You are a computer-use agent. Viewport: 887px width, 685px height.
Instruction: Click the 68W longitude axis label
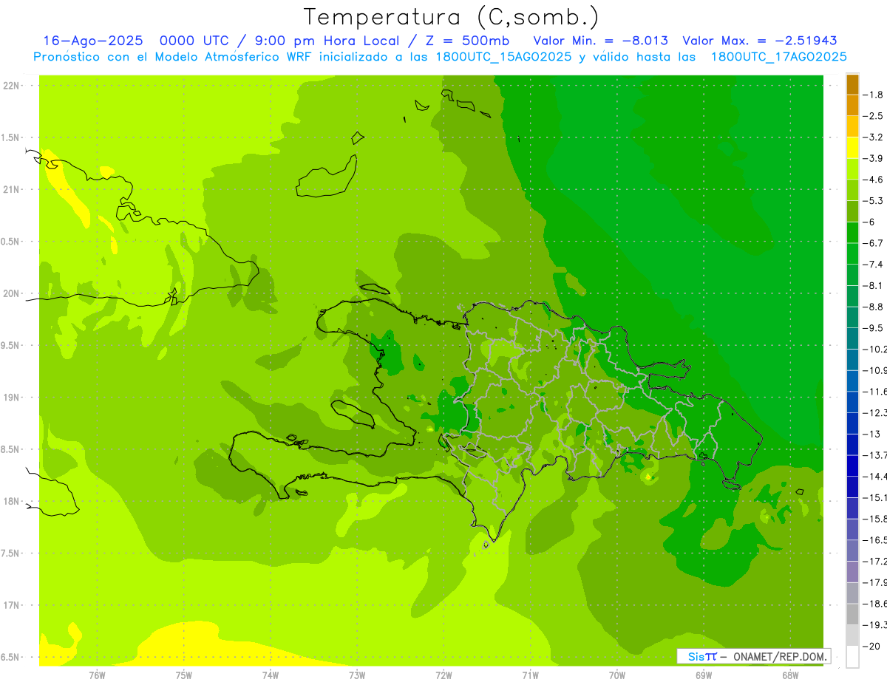pos(790,675)
